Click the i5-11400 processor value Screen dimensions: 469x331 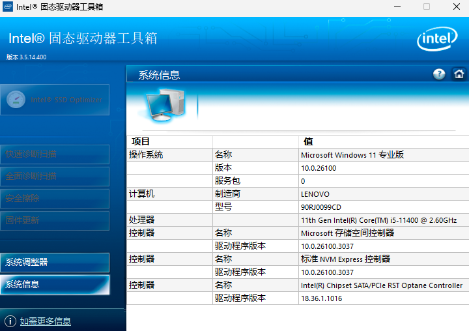(378, 220)
